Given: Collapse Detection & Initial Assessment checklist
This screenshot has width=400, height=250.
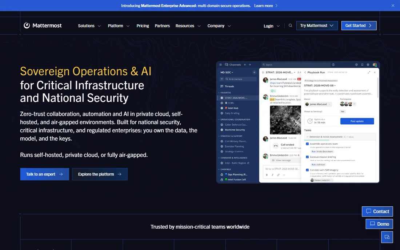Looking at the screenshot, I should (307, 137).
